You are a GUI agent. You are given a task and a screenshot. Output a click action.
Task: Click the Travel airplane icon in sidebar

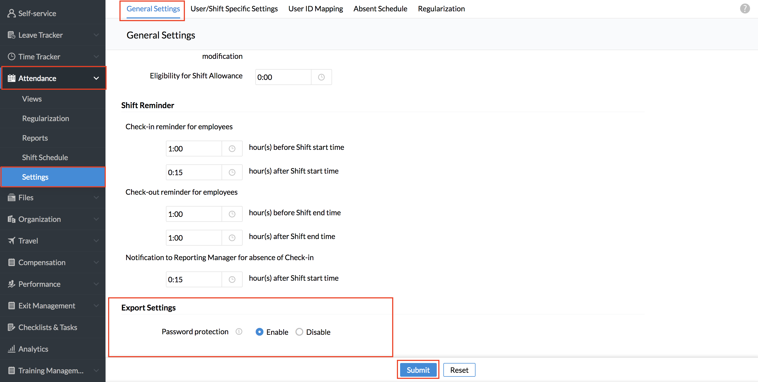tap(11, 241)
